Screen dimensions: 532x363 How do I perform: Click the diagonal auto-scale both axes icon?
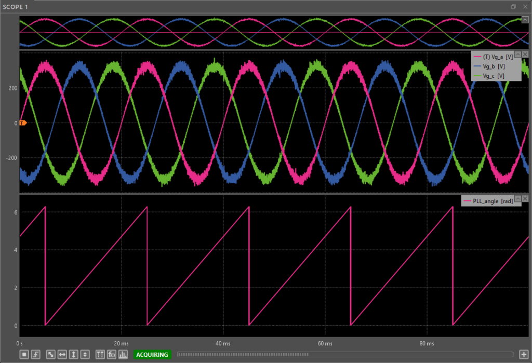tap(51, 355)
